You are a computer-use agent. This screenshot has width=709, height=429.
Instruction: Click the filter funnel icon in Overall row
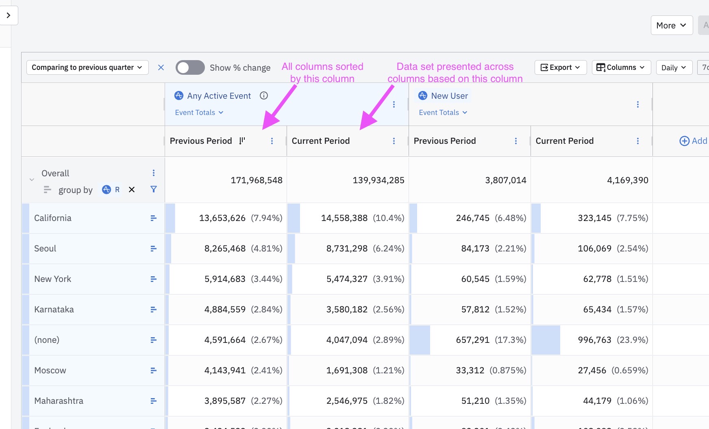click(153, 189)
